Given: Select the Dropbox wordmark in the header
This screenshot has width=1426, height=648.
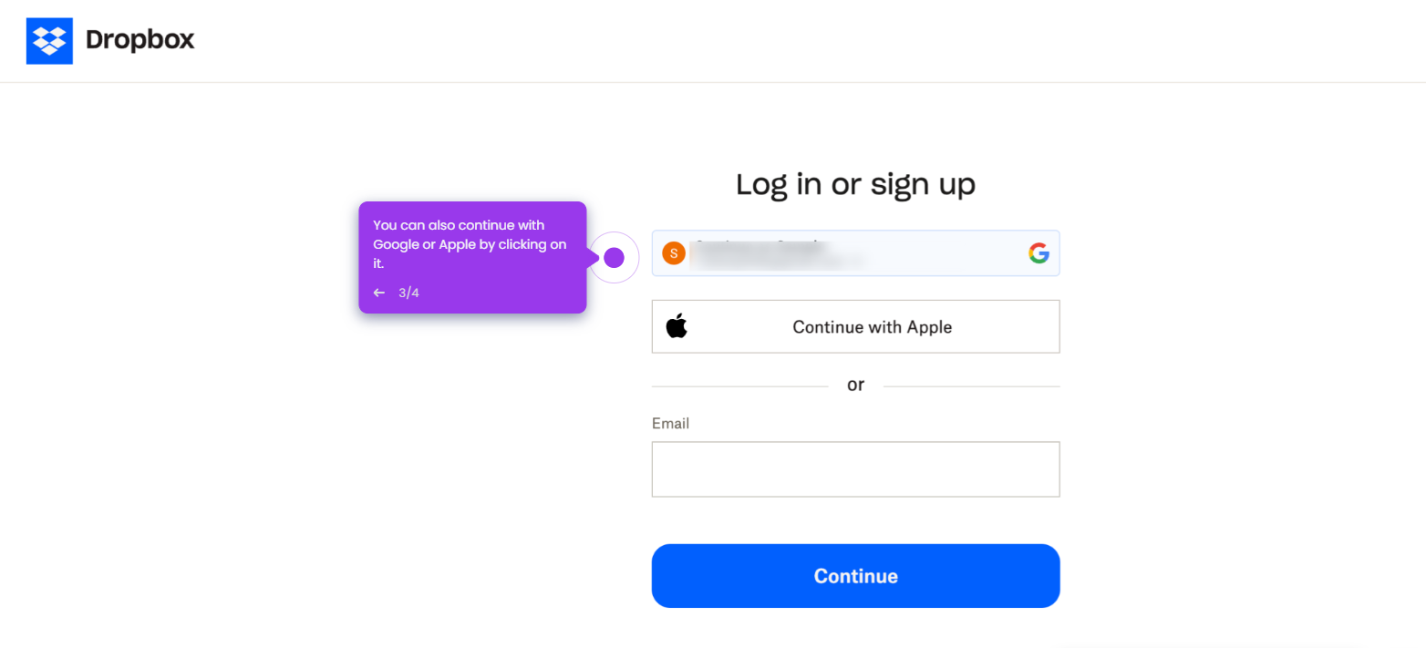Looking at the screenshot, I should [x=139, y=40].
